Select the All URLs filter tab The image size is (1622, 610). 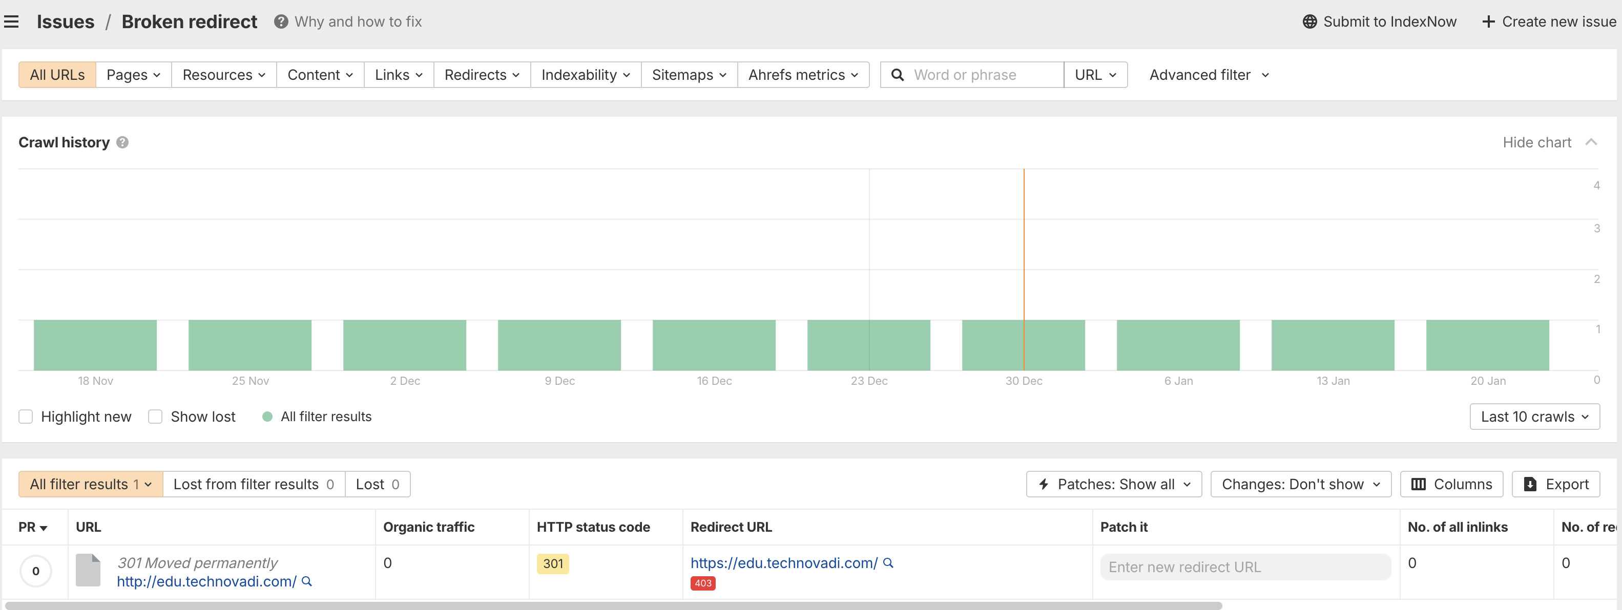(x=57, y=75)
